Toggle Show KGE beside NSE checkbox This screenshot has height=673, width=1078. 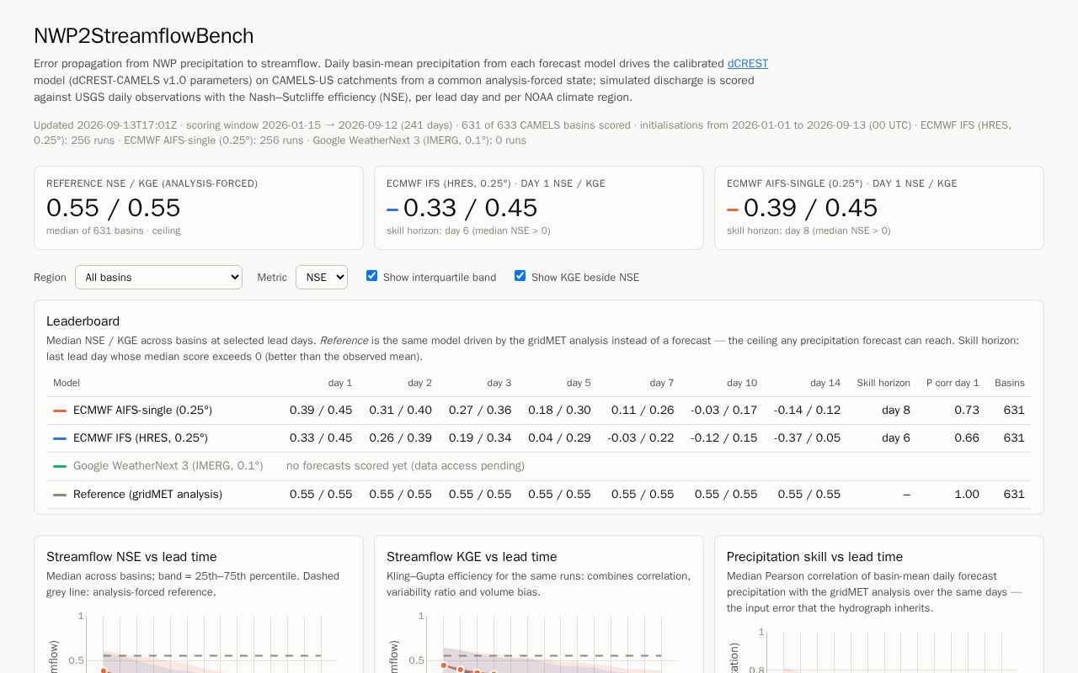point(520,276)
